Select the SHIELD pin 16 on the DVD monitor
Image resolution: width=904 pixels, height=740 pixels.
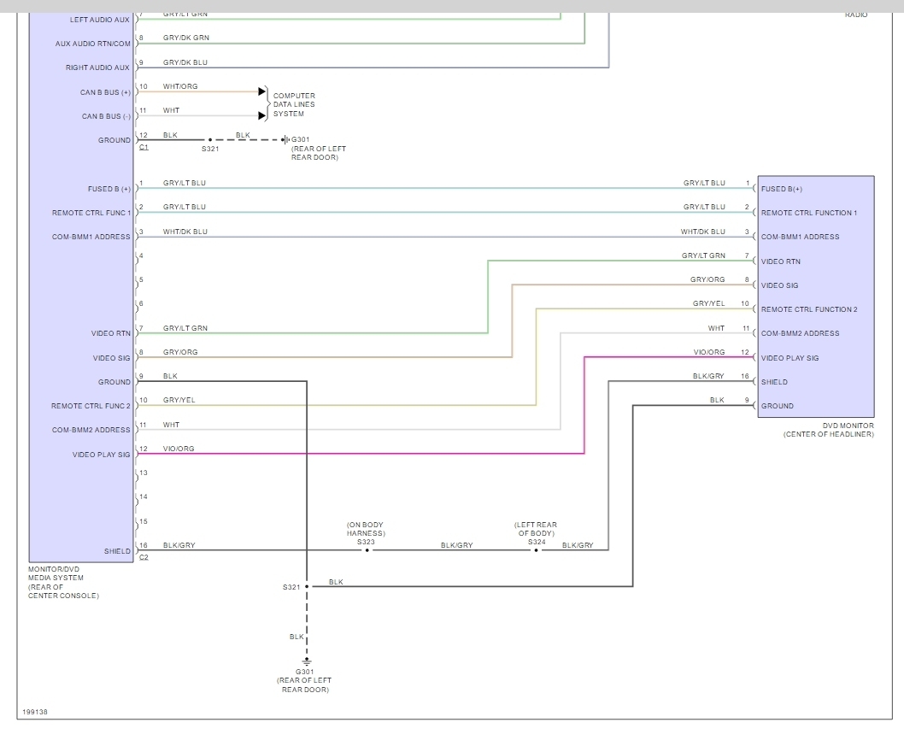pyautogui.click(x=774, y=382)
